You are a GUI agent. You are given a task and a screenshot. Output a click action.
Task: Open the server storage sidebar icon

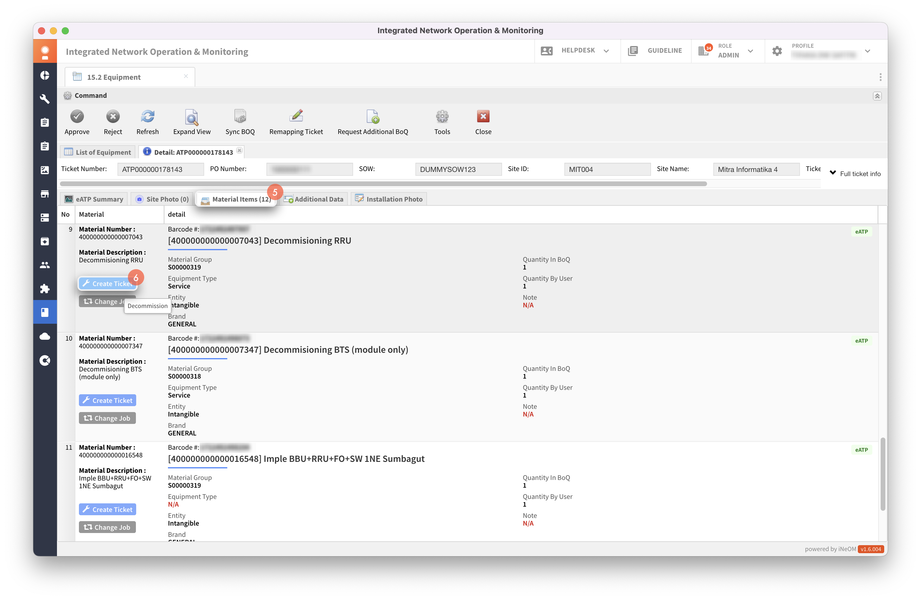coord(45,218)
